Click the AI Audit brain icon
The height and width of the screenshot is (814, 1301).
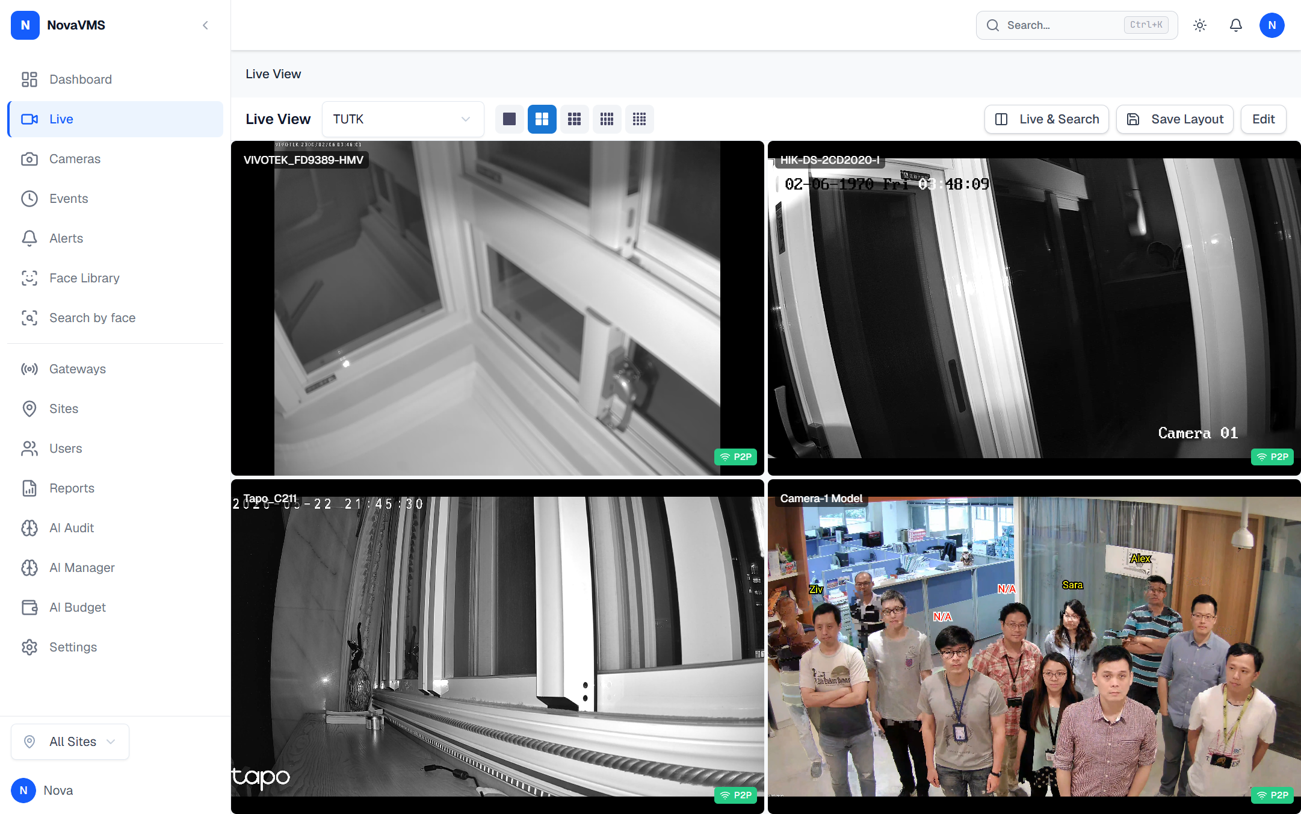(x=29, y=528)
